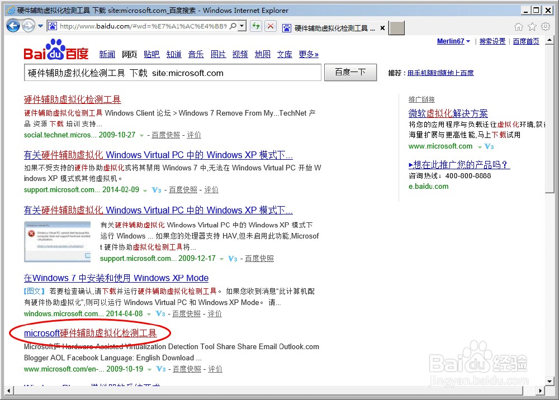Expand the address bar URL dropdown
Screen dimensions: 559x400
point(242,26)
